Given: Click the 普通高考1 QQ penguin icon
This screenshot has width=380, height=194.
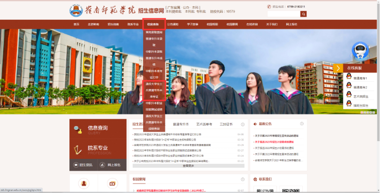Looking at the screenshot, I should tap(349, 76).
